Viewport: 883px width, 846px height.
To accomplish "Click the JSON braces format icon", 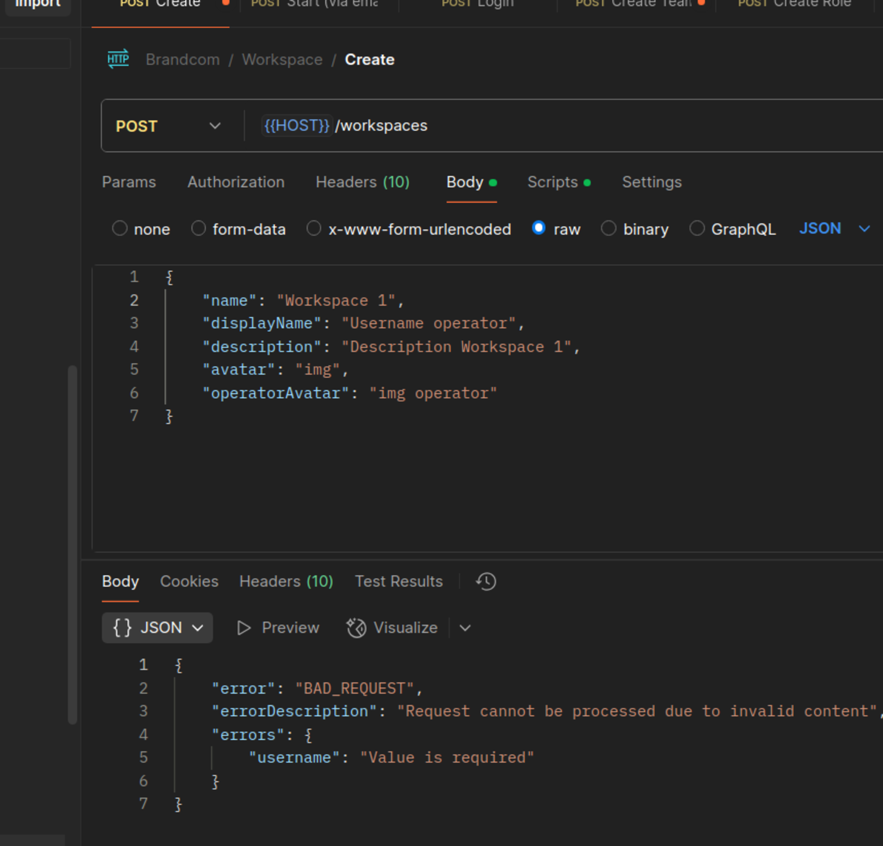I will click(x=122, y=628).
